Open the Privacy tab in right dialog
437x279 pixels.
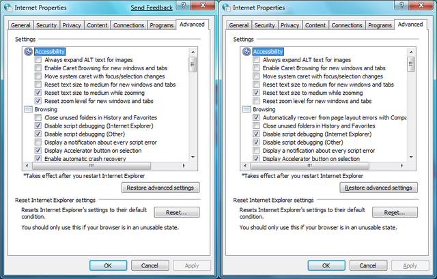(290, 25)
